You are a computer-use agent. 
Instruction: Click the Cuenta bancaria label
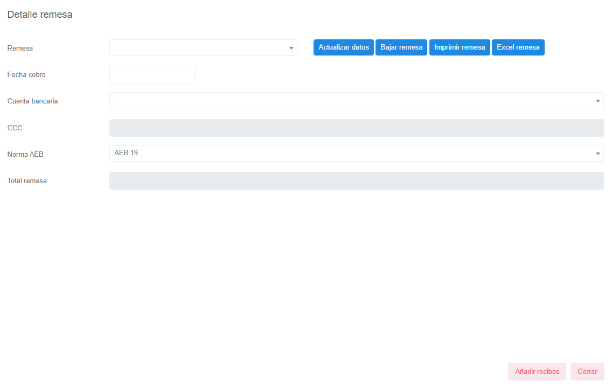coord(32,101)
